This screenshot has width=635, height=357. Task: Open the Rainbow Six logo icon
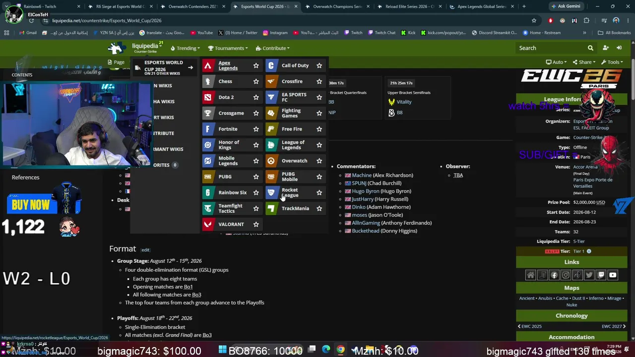tap(208, 192)
